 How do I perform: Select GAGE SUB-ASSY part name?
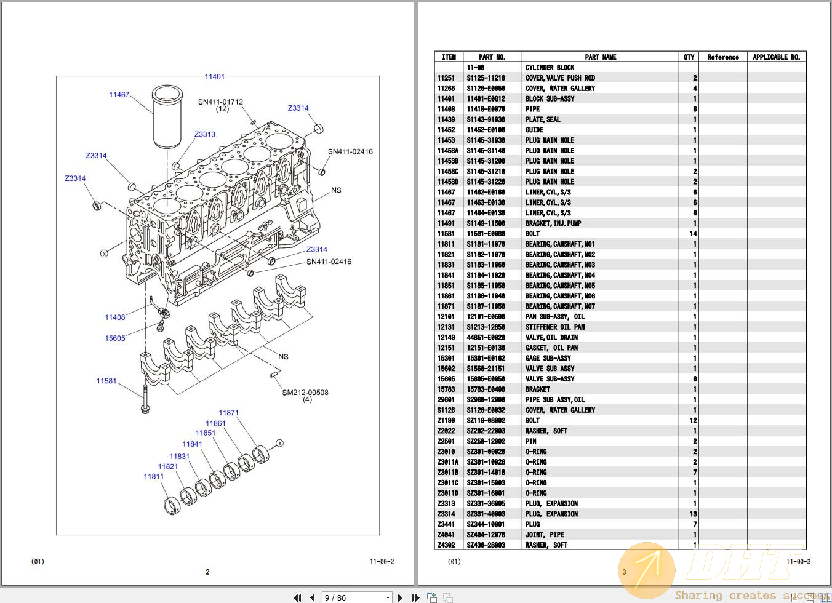point(548,358)
